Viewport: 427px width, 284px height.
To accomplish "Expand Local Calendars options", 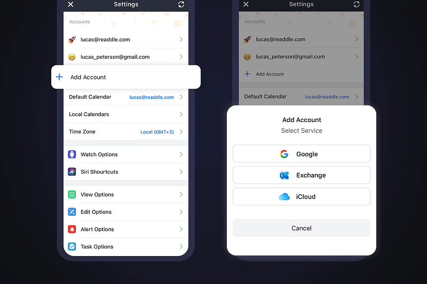I will pyautogui.click(x=126, y=114).
